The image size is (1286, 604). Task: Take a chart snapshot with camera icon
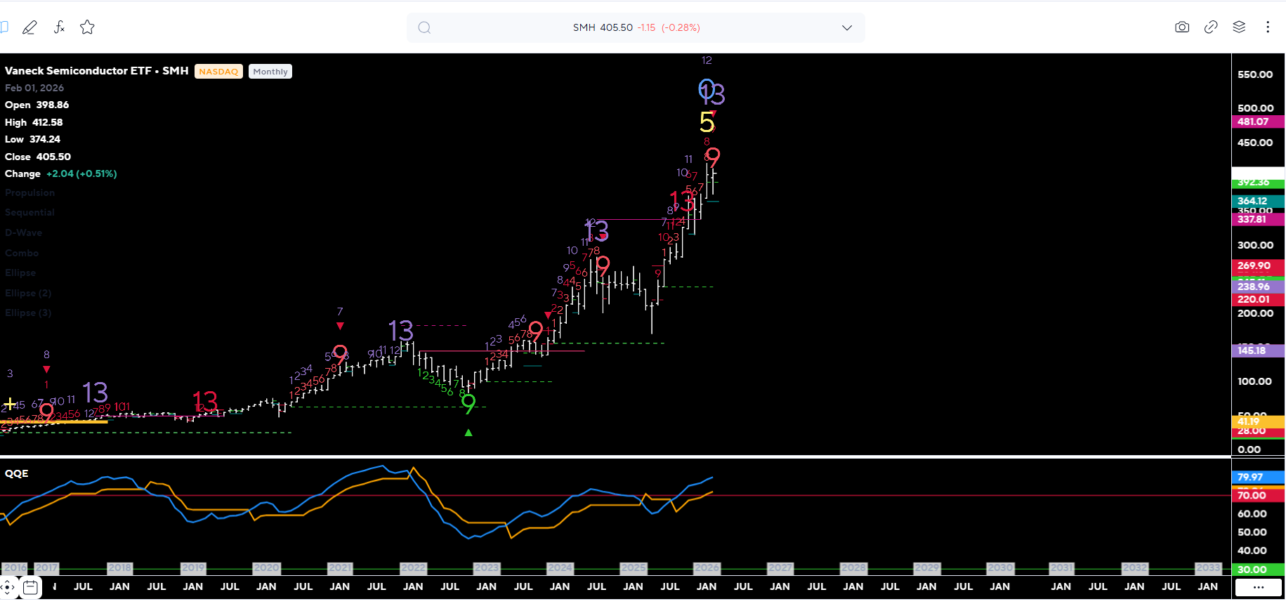click(x=1182, y=27)
